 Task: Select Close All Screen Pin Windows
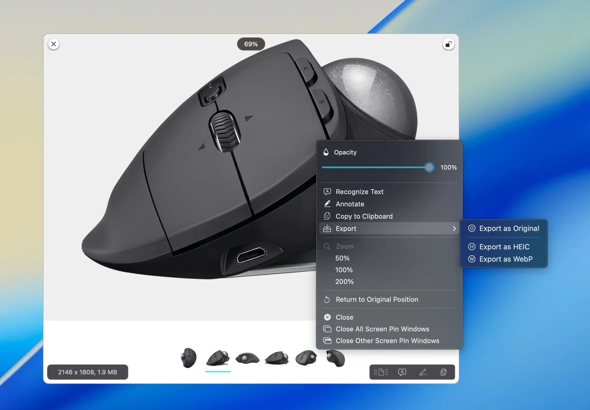(382, 329)
